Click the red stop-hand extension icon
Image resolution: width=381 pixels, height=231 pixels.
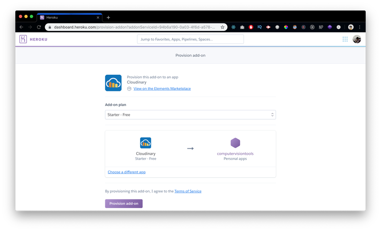[x=251, y=27]
